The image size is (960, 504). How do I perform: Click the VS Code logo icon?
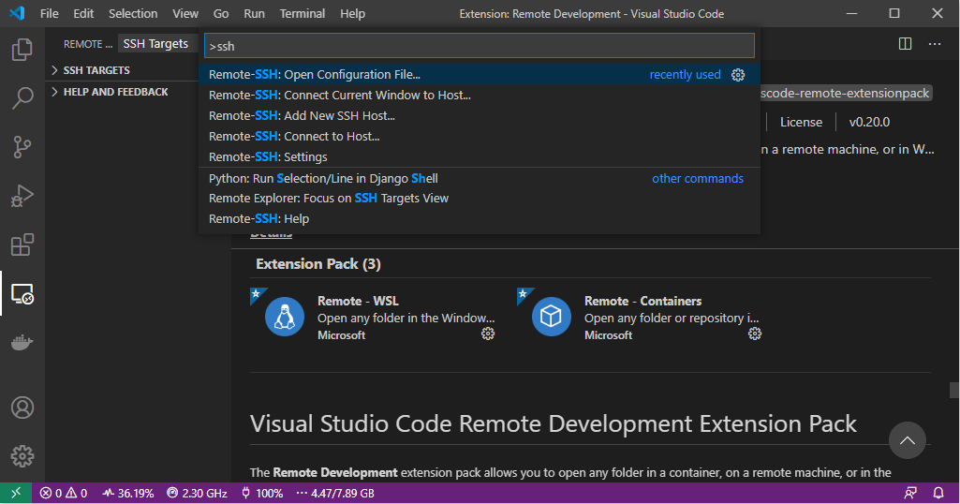pyautogui.click(x=17, y=13)
